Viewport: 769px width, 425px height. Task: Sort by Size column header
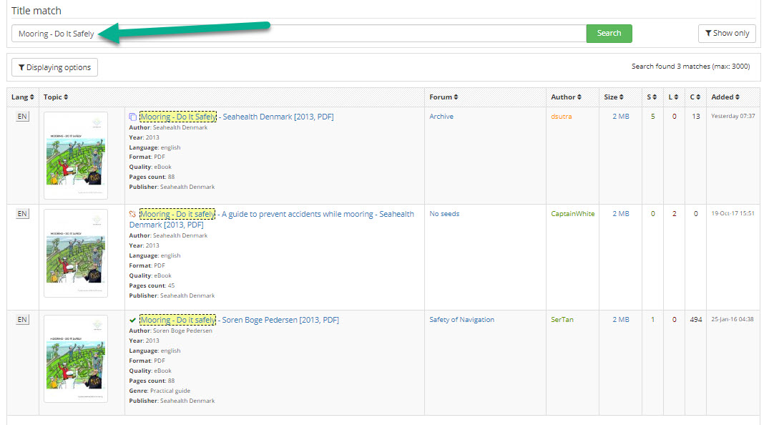(x=613, y=97)
